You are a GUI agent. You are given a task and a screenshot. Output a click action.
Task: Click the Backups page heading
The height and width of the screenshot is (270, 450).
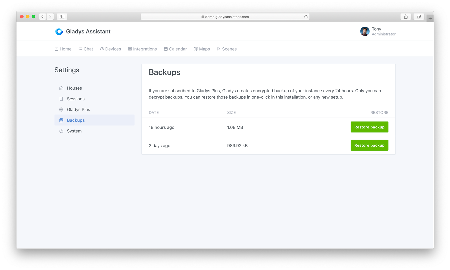(x=164, y=72)
